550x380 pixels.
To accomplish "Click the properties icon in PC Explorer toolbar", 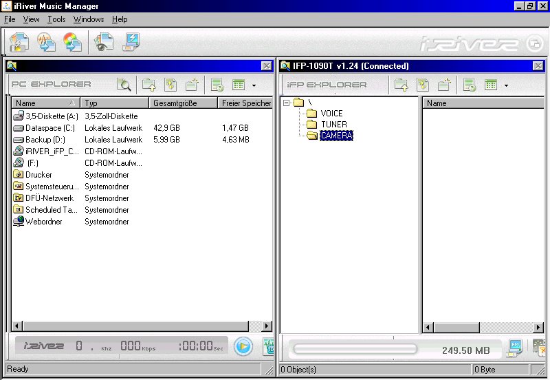I will pyautogui.click(x=217, y=85).
